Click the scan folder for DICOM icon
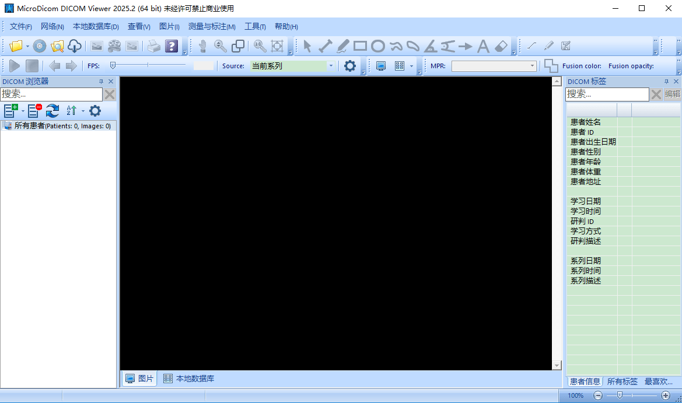 [x=57, y=46]
